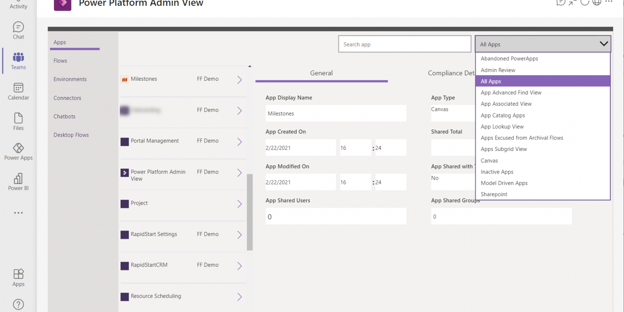Click the blurred app's icon in list
This screenshot has height=312, width=624.
point(125,111)
